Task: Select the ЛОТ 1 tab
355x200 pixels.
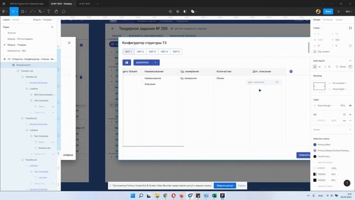Action: coord(128,52)
